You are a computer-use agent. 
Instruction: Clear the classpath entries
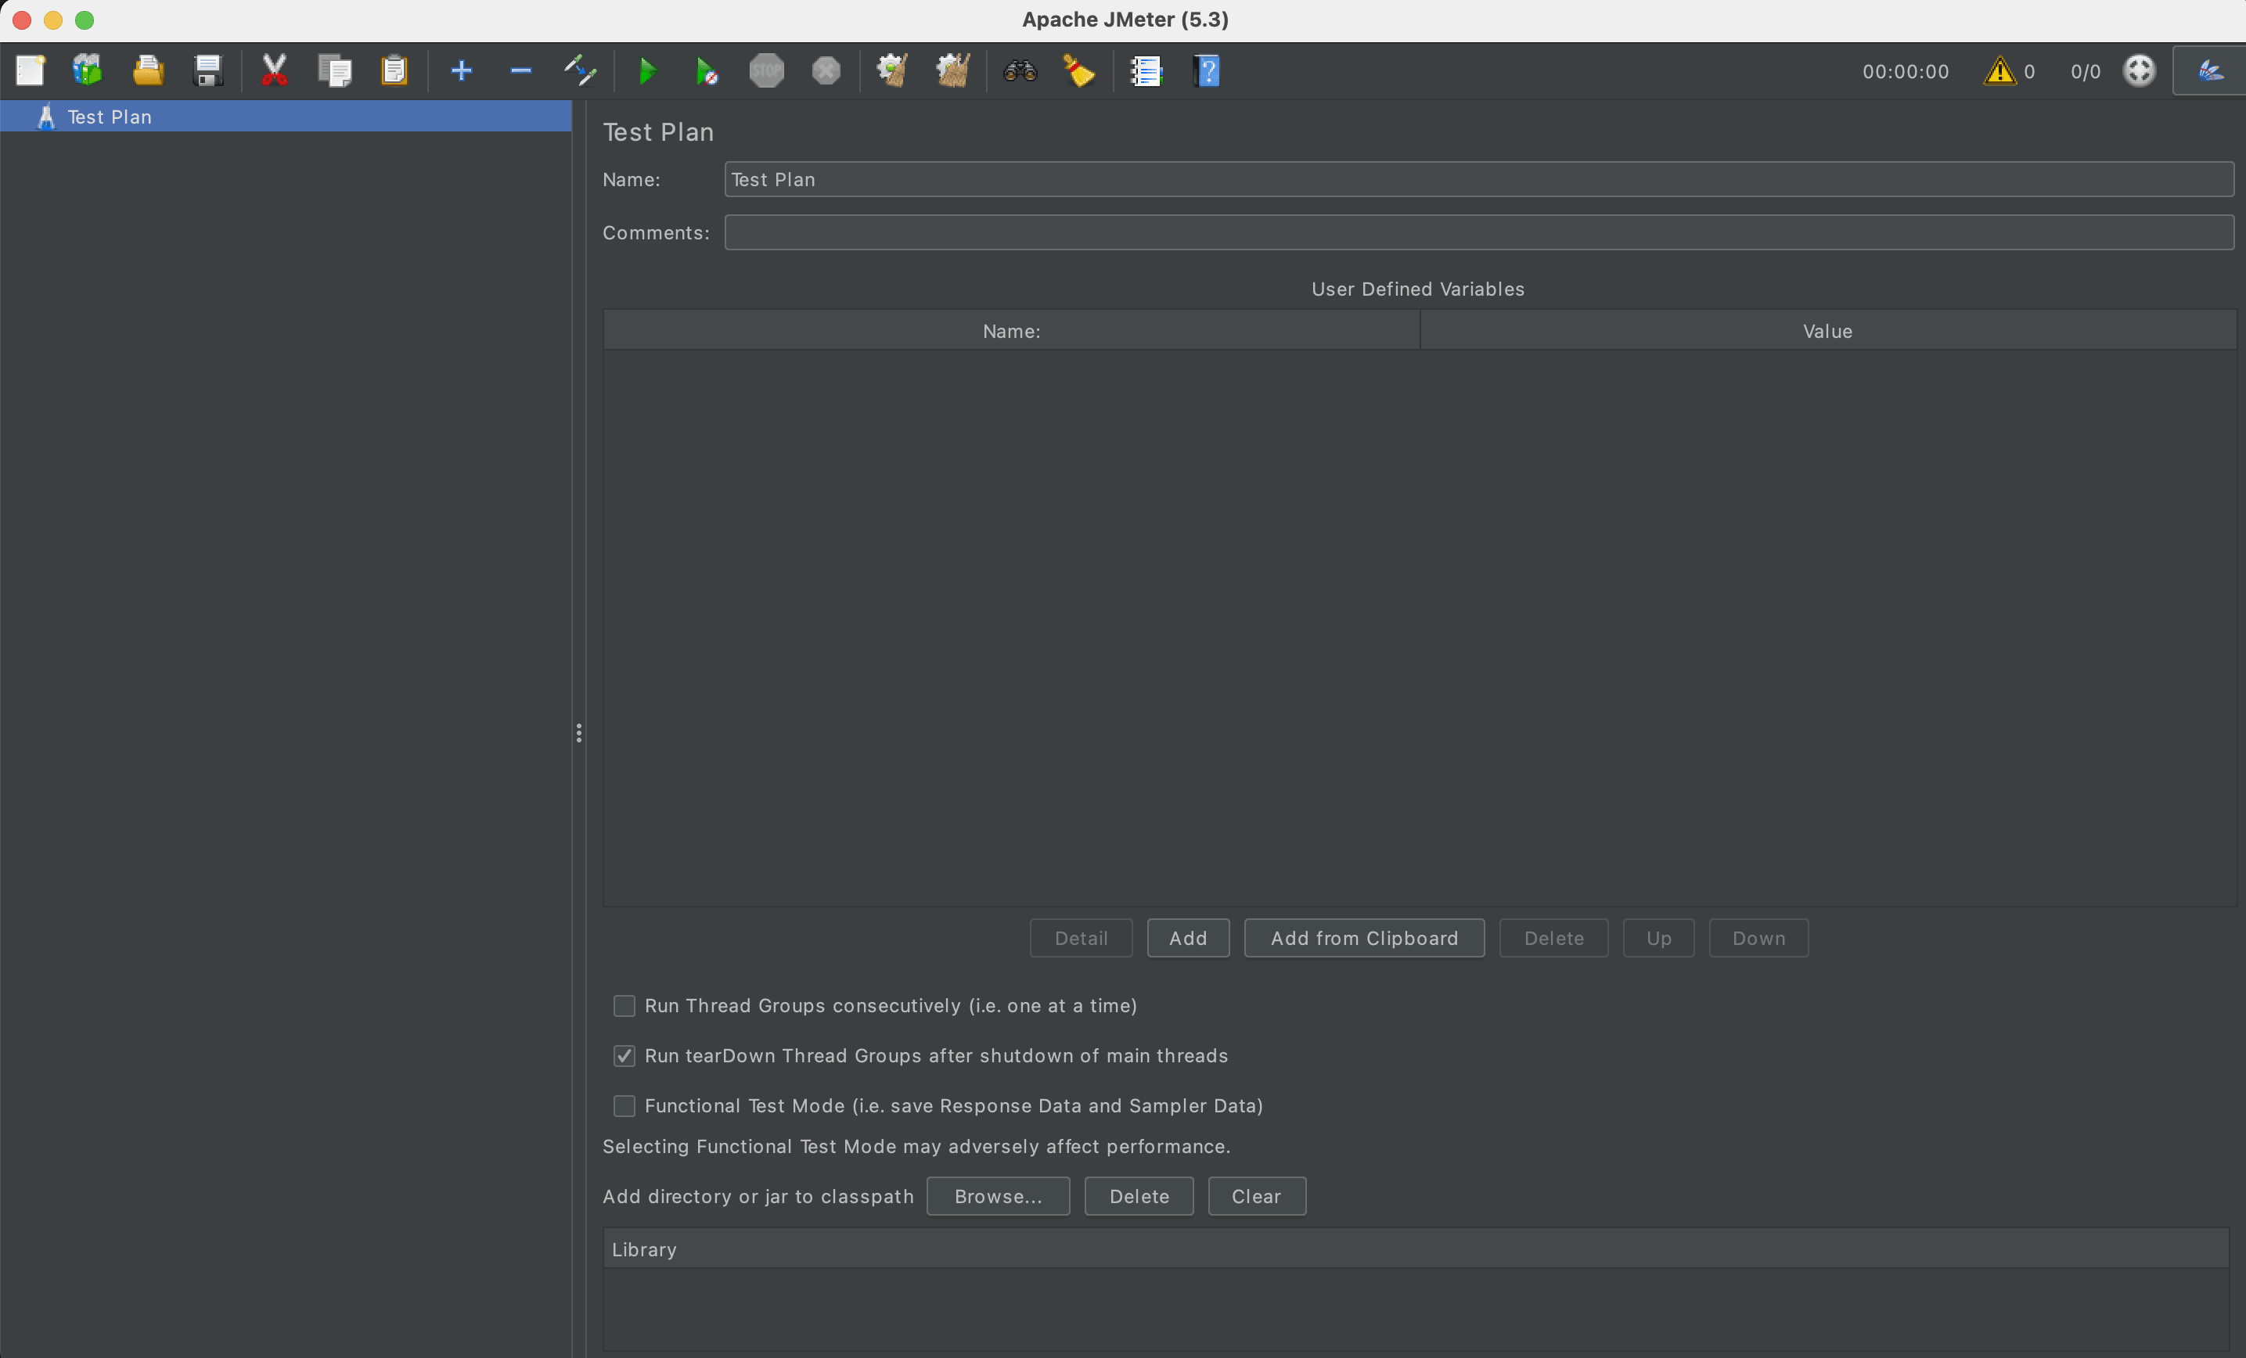tap(1256, 1196)
